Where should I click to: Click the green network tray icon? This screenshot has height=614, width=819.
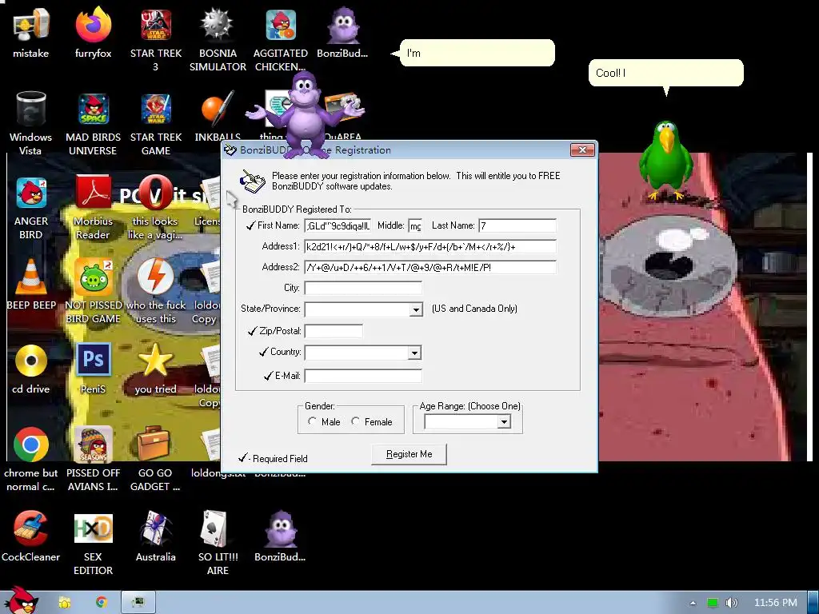(712, 603)
